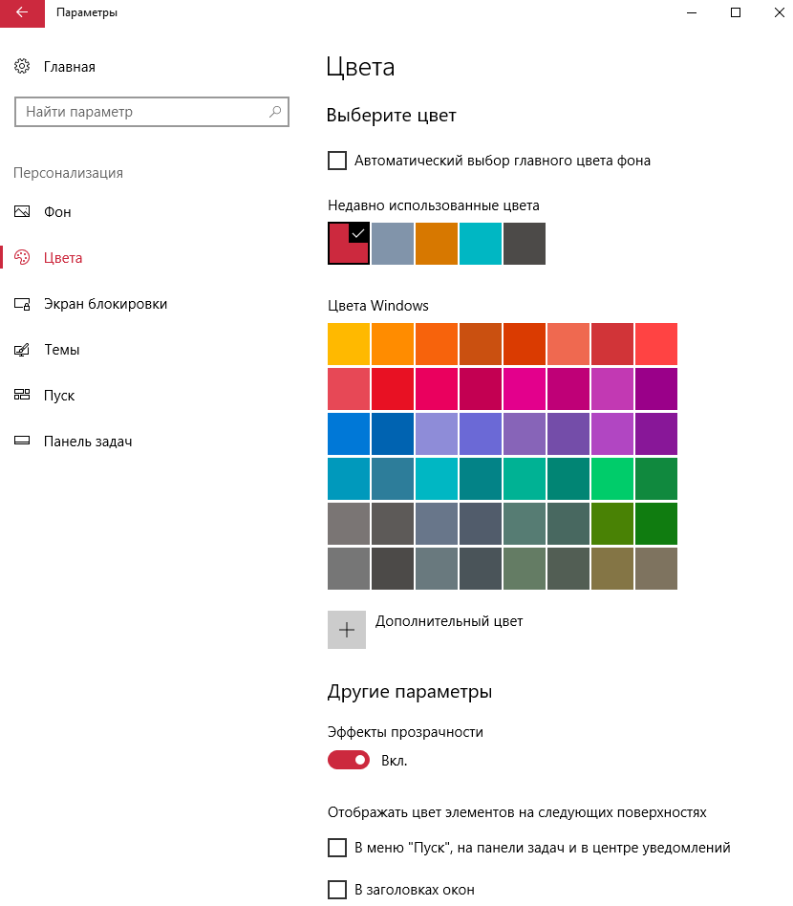This screenshot has height=906, width=793.
Task: Select the selected red recent color swatch
Action: tap(348, 244)
